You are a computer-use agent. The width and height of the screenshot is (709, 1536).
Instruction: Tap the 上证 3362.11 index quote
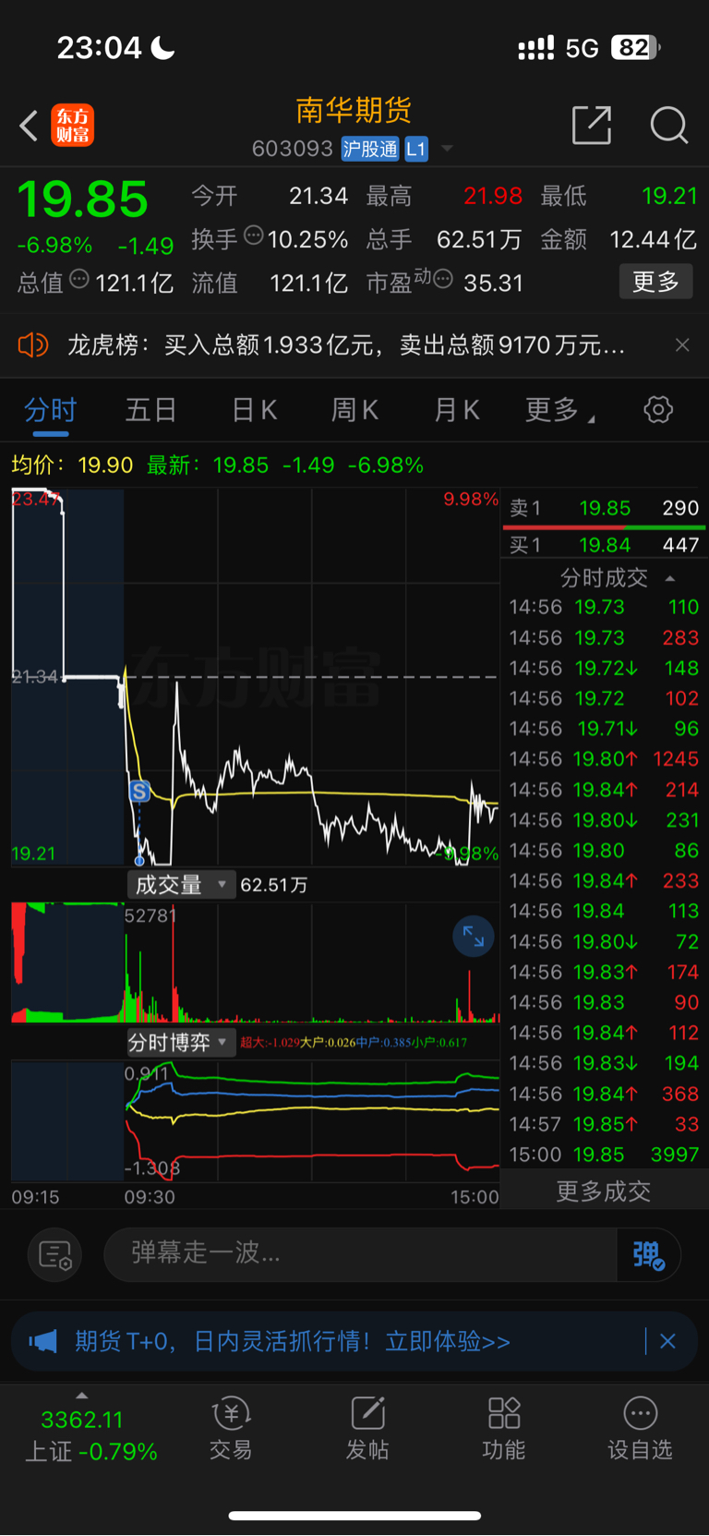coord(90,1435)
